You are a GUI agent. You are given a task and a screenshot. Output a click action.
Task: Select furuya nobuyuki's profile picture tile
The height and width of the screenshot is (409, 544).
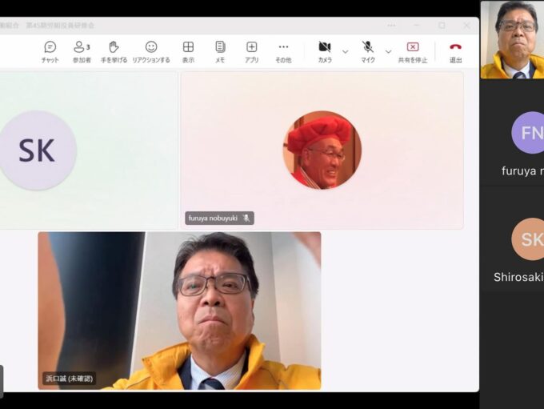tap(322, 150)
